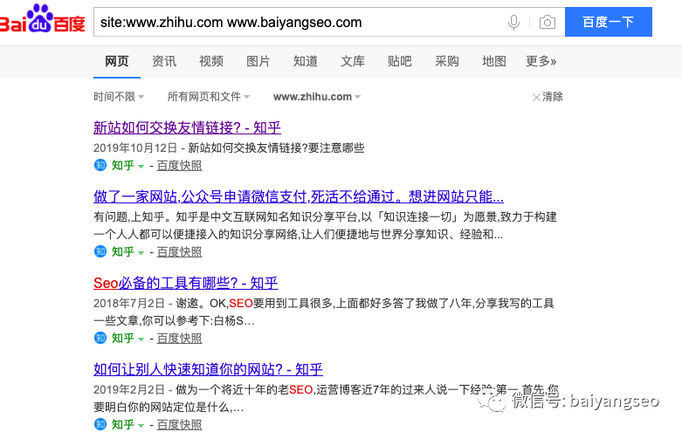
Task: Open result Seo必备的工具有哪些? - 知乎
Action: coord(186,283)
